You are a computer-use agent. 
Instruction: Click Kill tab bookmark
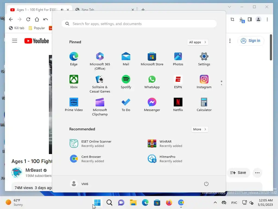coord(17,28)
